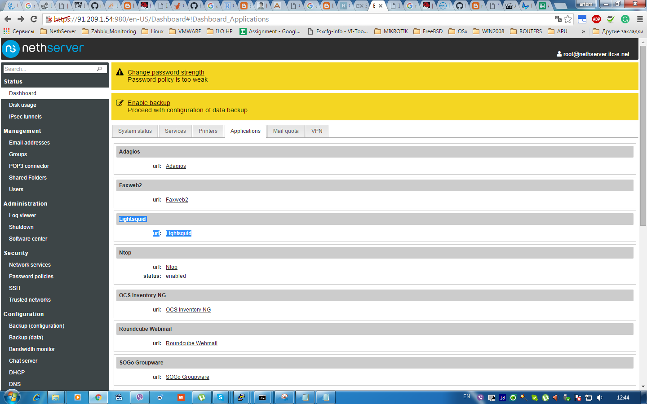Switch to the Services tab
This screenshot has width=647, height=404.
click(175, 131)
